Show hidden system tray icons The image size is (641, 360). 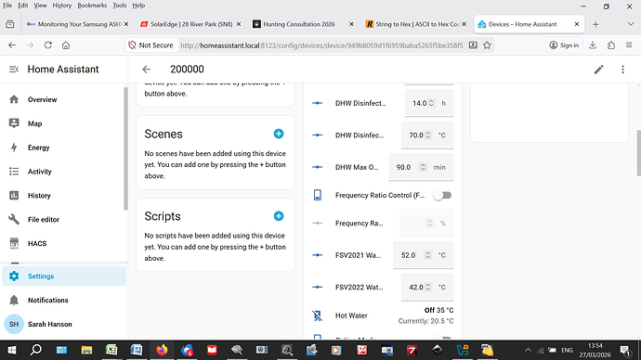pyautogui.click(x=528, y=350)
